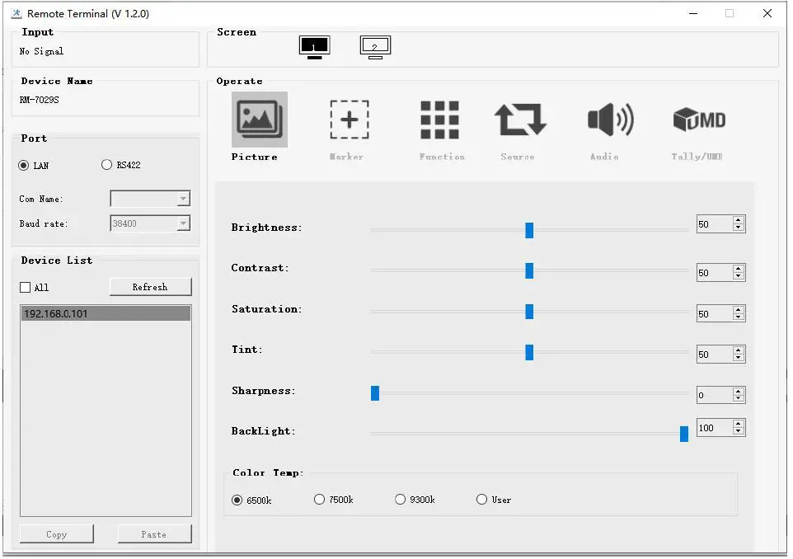
Task: Decrease BackLight with down spinner arrow
Action: tap(739, 432)
